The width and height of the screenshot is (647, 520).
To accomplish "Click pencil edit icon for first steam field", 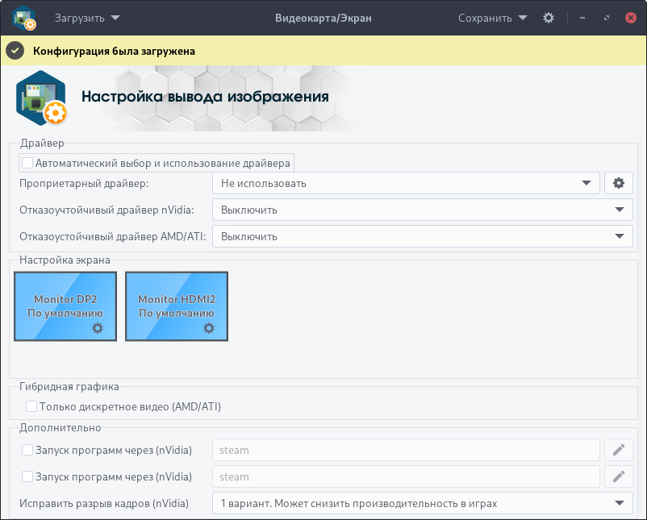I will 619,450.
